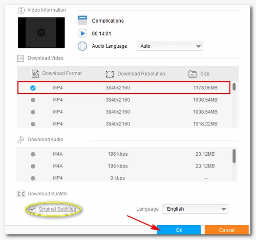Click the Video Information section heading

pyautogui.click(x=47, y=10)
